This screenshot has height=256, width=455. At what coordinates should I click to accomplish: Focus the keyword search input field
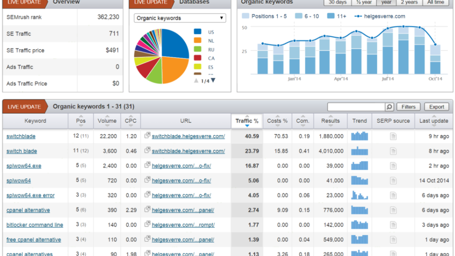(x=356, y=107)
